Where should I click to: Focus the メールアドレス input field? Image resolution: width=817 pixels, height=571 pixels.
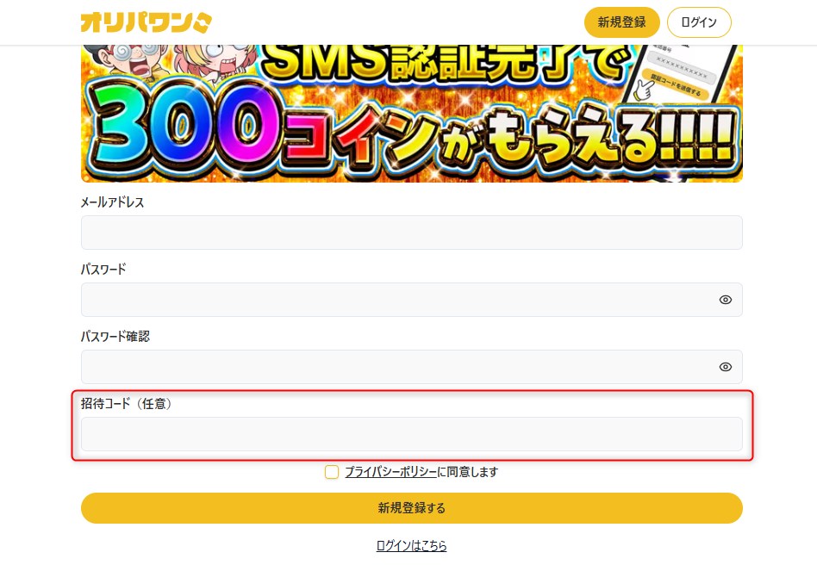pos(412,233)
